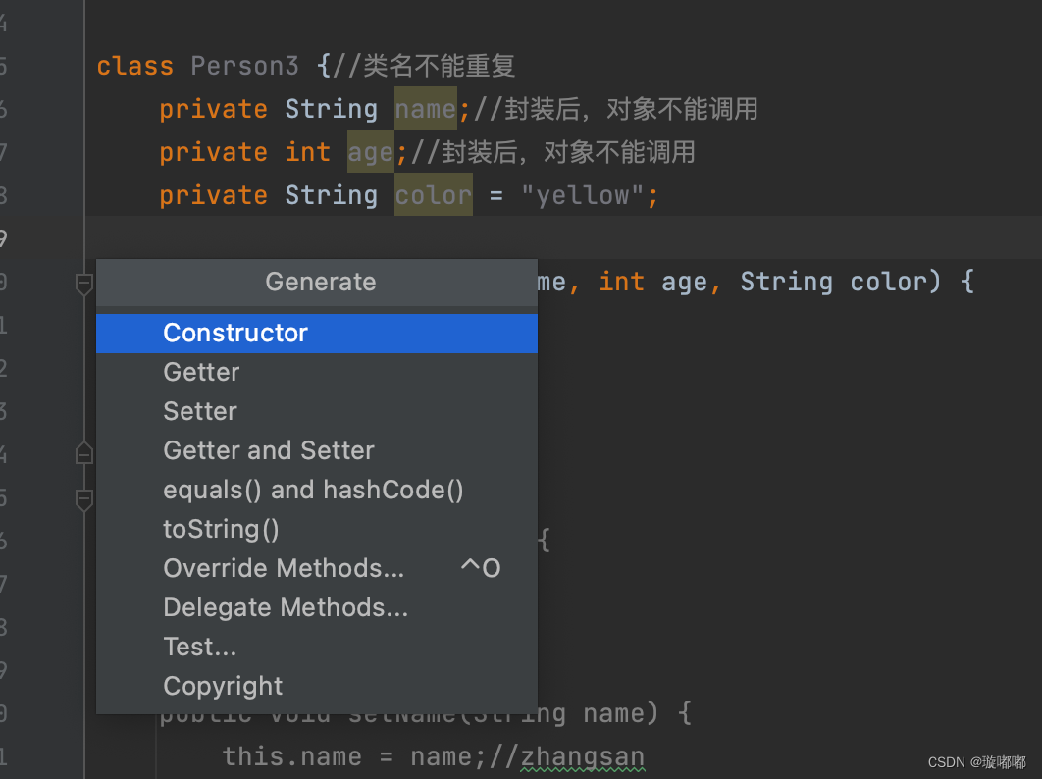Collapse the lowest gutter fold marker
Viewport: 1042px width, 779px height.
point(83,496)
